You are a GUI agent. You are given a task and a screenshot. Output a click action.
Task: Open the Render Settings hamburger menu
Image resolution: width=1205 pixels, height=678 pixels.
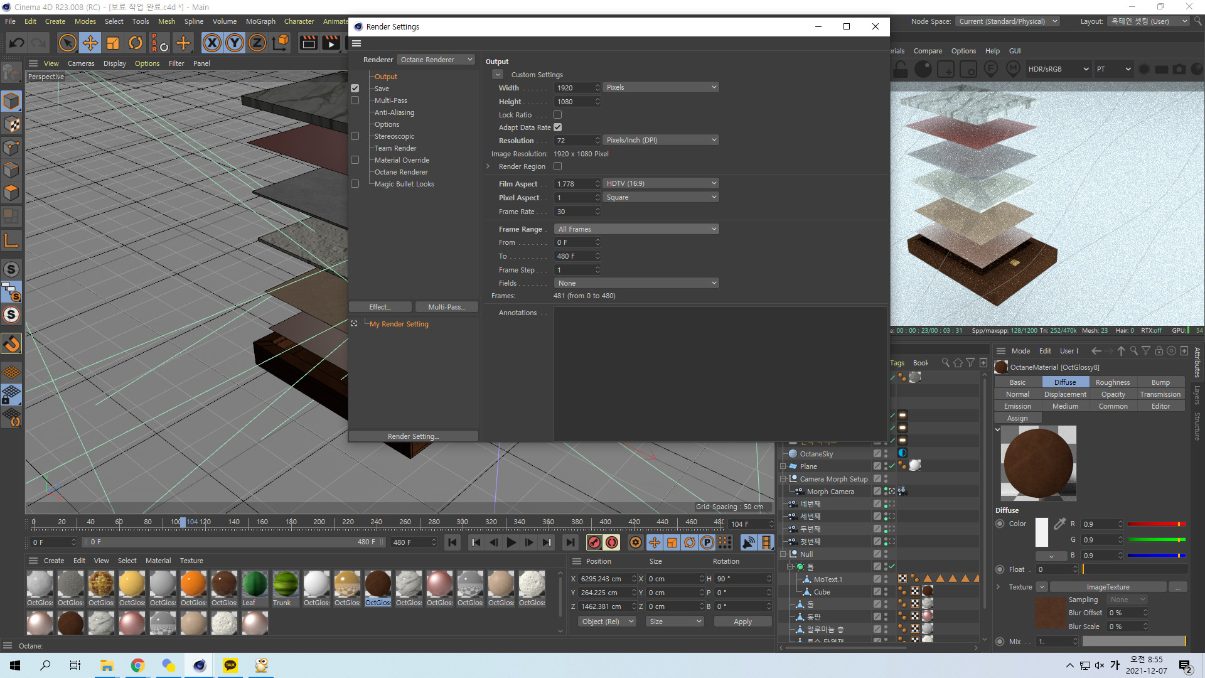coord(356,43)
